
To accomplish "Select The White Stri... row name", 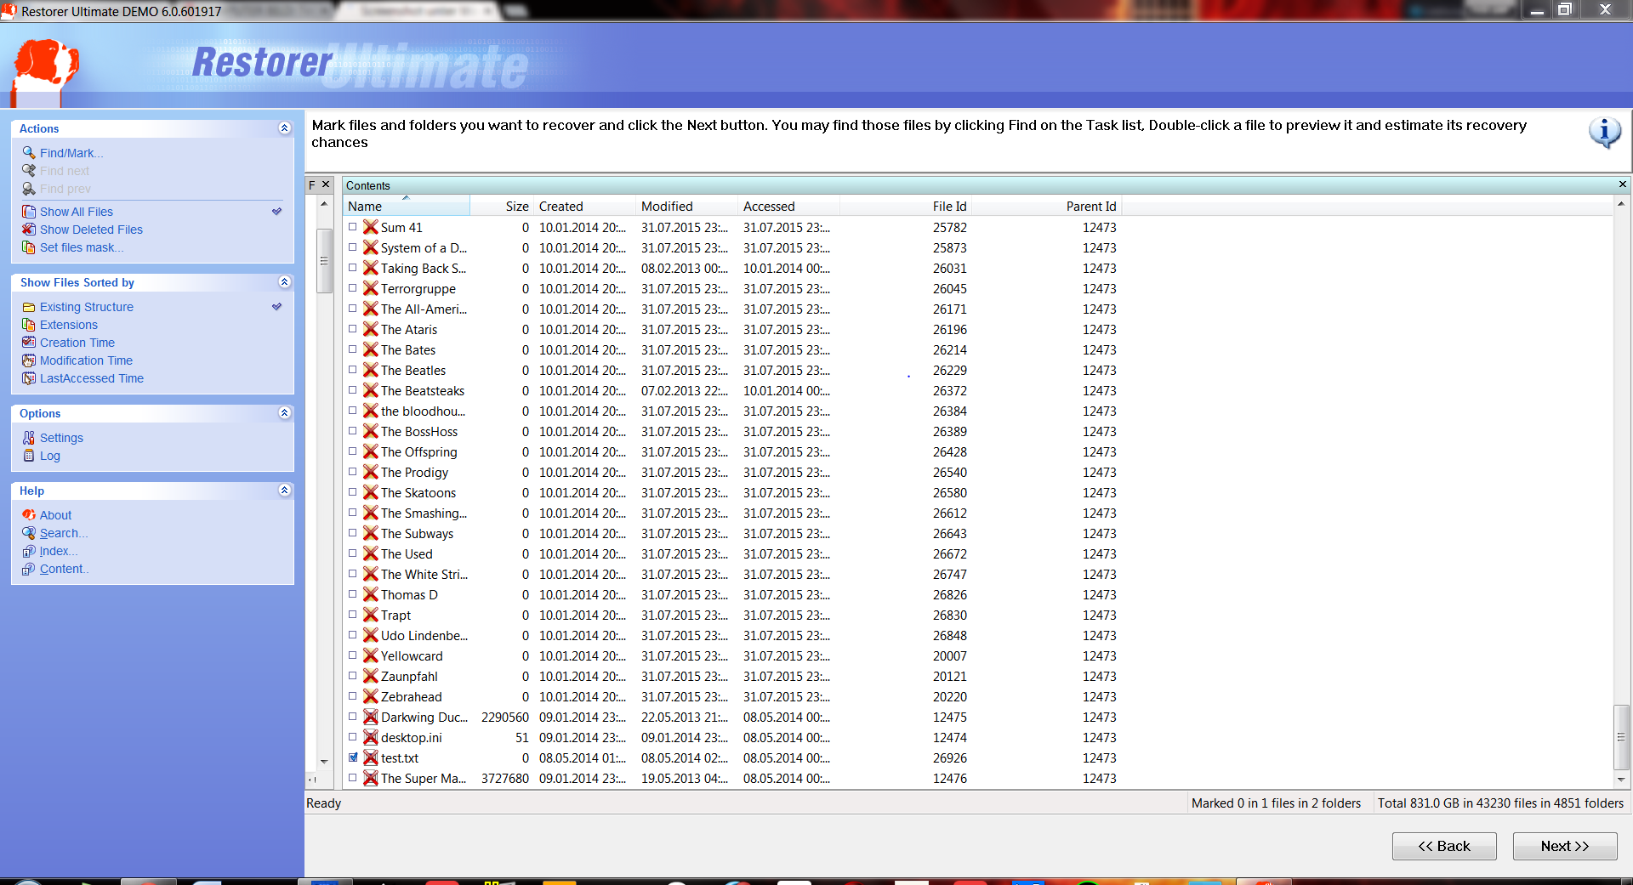I will pos(424,574).
